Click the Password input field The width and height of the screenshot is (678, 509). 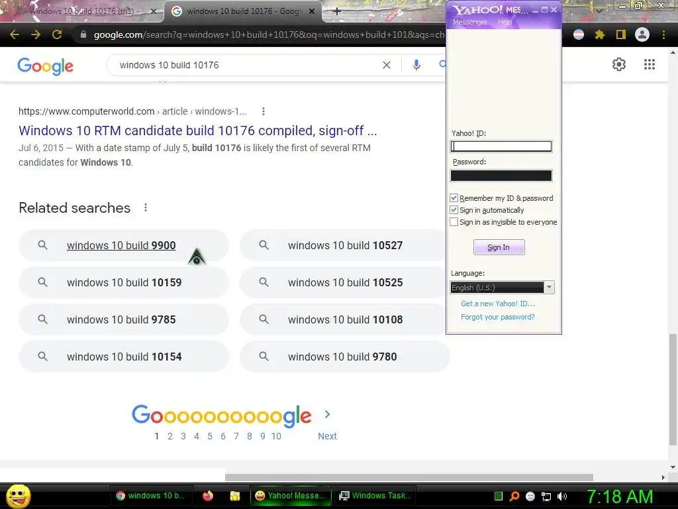coord(501,175)
